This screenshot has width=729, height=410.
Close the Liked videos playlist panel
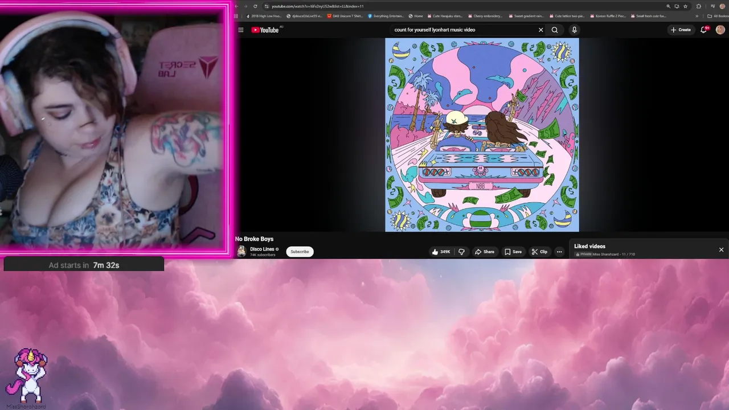(x=721, y=249)
